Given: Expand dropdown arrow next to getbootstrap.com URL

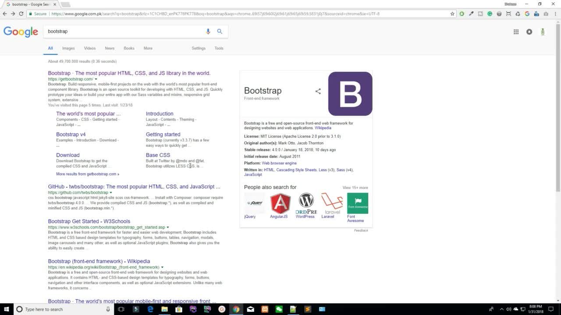Looking at the screenshot, I should point(96,79).
